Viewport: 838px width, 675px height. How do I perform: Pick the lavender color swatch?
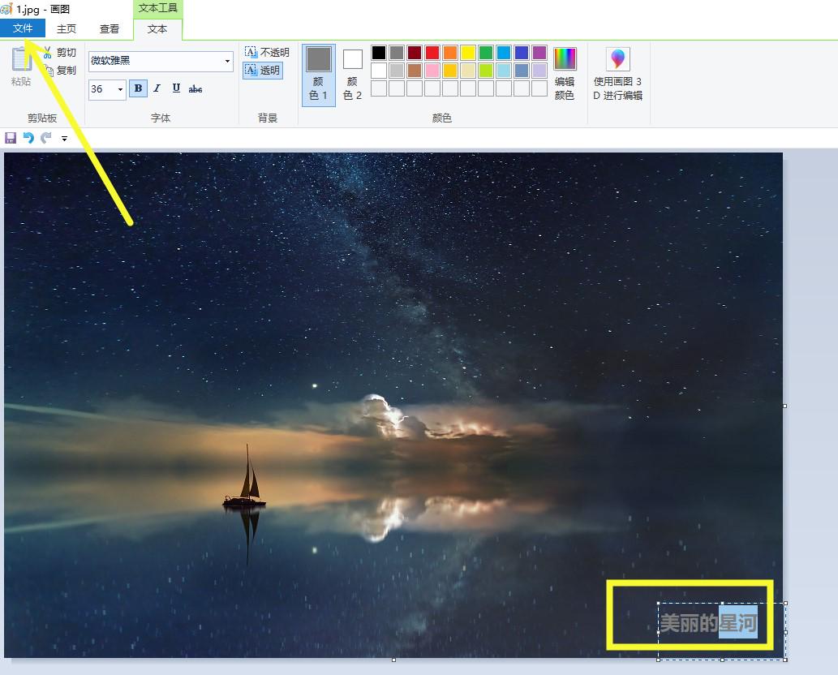click(x=539, y=70)
